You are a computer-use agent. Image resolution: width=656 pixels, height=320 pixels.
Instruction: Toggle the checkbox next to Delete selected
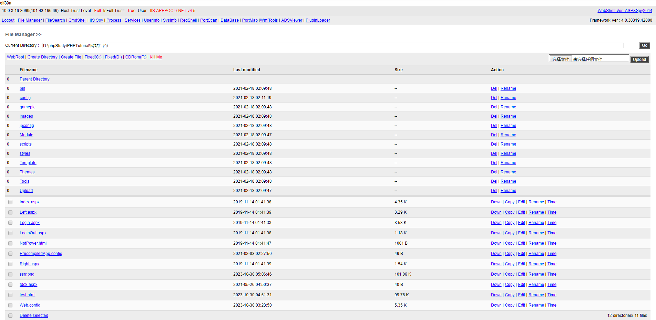point(10,316)
